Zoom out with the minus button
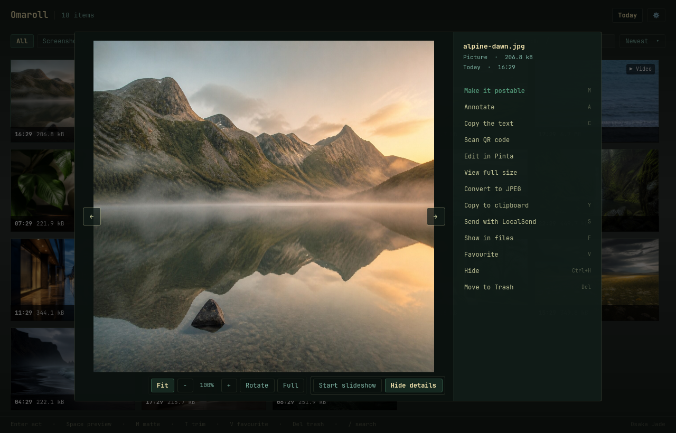 click(185, 385)
